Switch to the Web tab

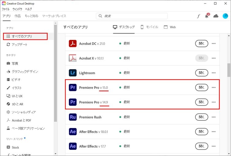[x=170, y=27]
